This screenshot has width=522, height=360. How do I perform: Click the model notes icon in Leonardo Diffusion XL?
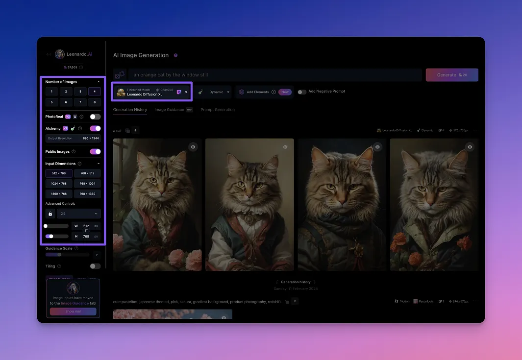coord(179,92)
